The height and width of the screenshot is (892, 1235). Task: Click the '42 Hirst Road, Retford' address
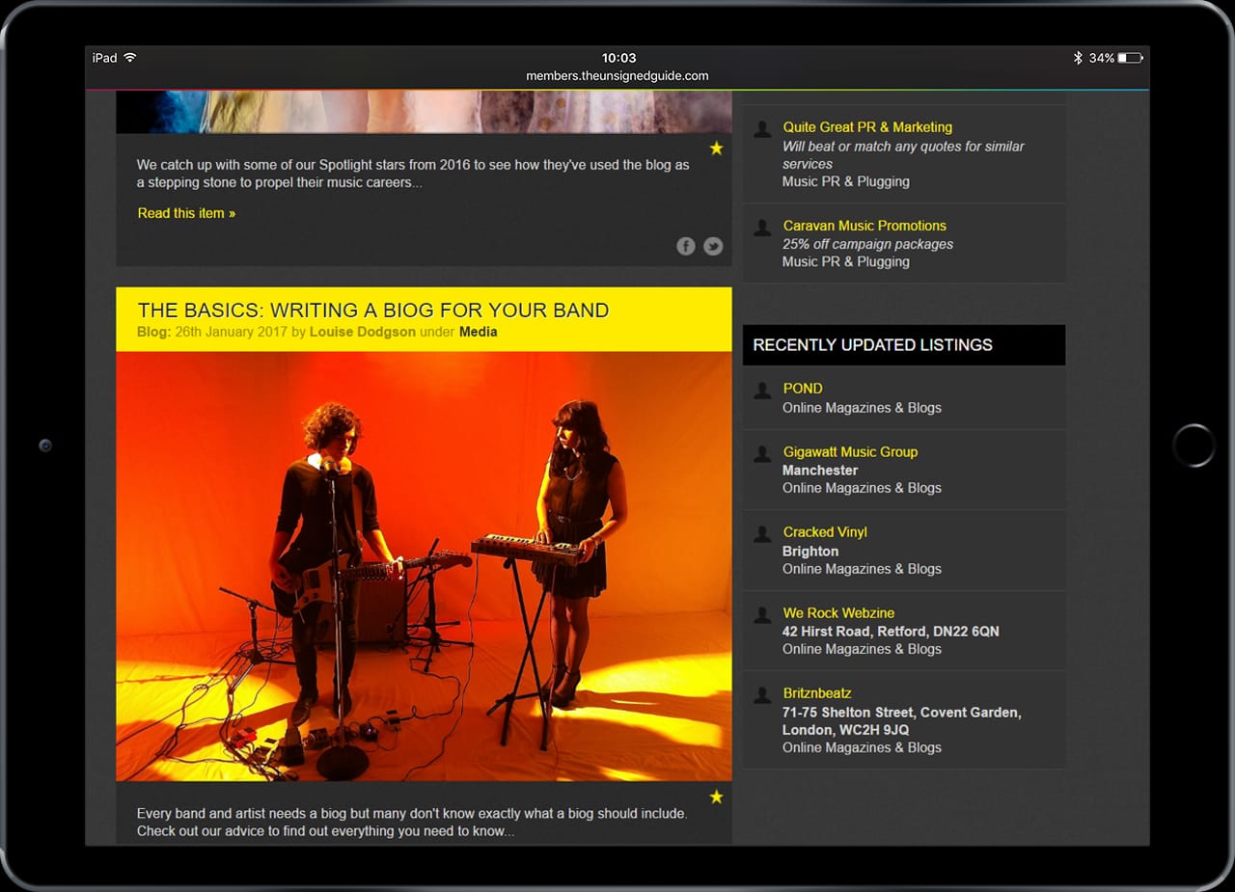[x=891, y=631]
